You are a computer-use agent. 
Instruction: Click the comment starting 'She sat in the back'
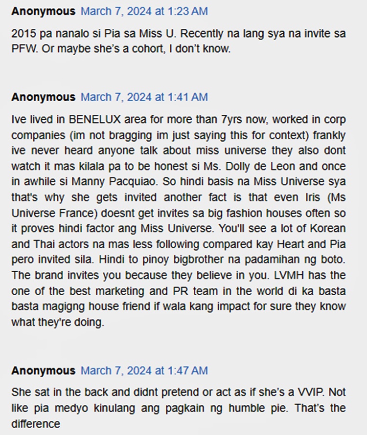(178, 408)
